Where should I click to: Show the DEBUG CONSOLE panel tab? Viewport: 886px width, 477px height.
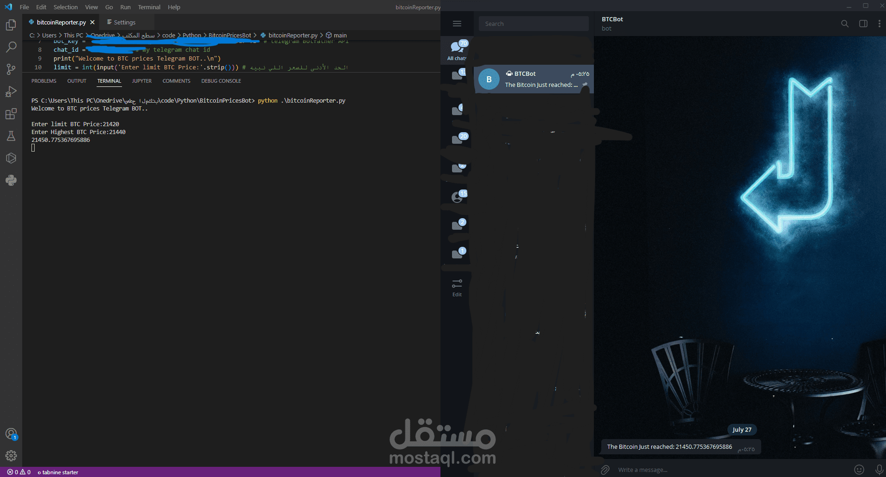221,81
